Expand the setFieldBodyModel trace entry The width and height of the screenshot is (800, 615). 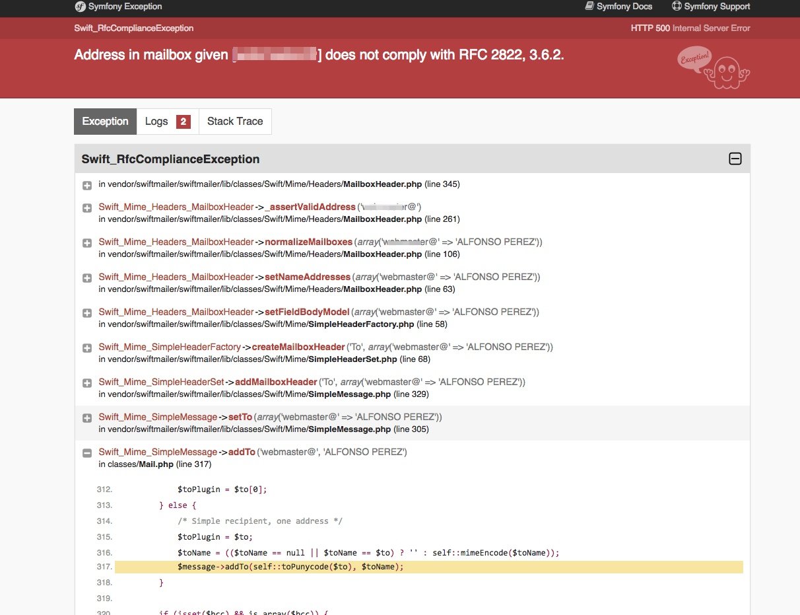click(86, 313)
